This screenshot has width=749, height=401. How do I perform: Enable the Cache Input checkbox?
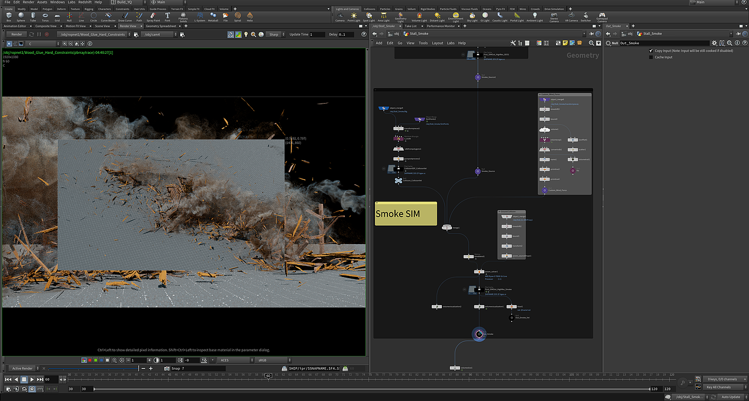[x=651, y=57]
